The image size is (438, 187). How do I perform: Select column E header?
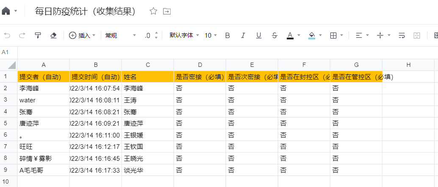[252, 65]
